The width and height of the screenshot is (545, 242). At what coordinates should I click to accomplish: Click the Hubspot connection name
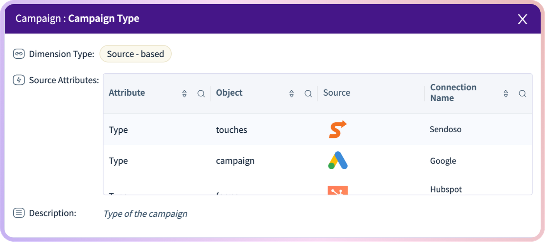(446, 189)
